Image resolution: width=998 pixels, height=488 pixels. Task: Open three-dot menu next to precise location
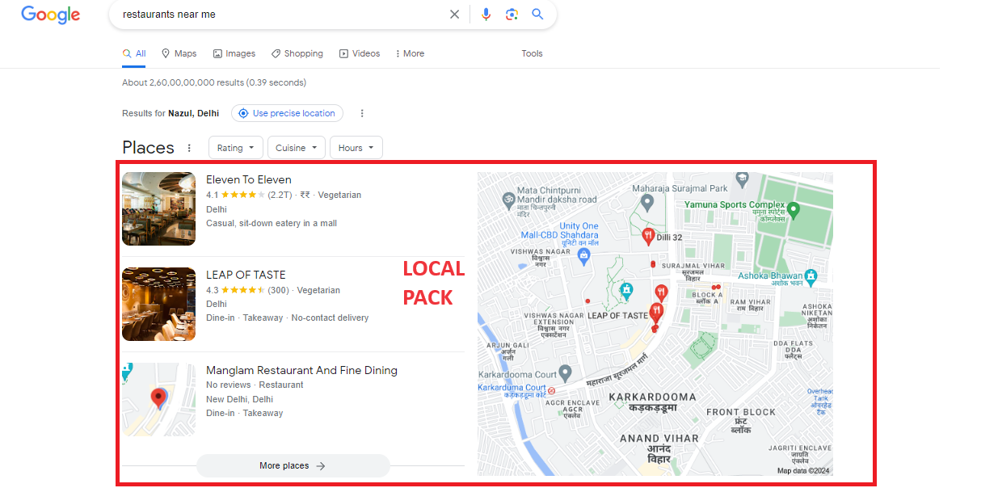click(x=362, y=113)
